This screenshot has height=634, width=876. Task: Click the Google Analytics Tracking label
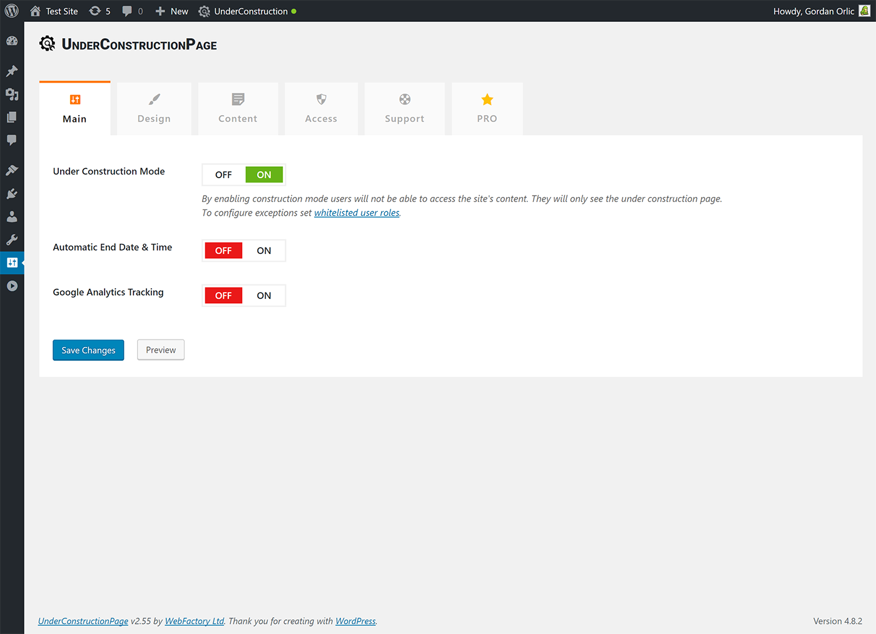pos(108,293)
